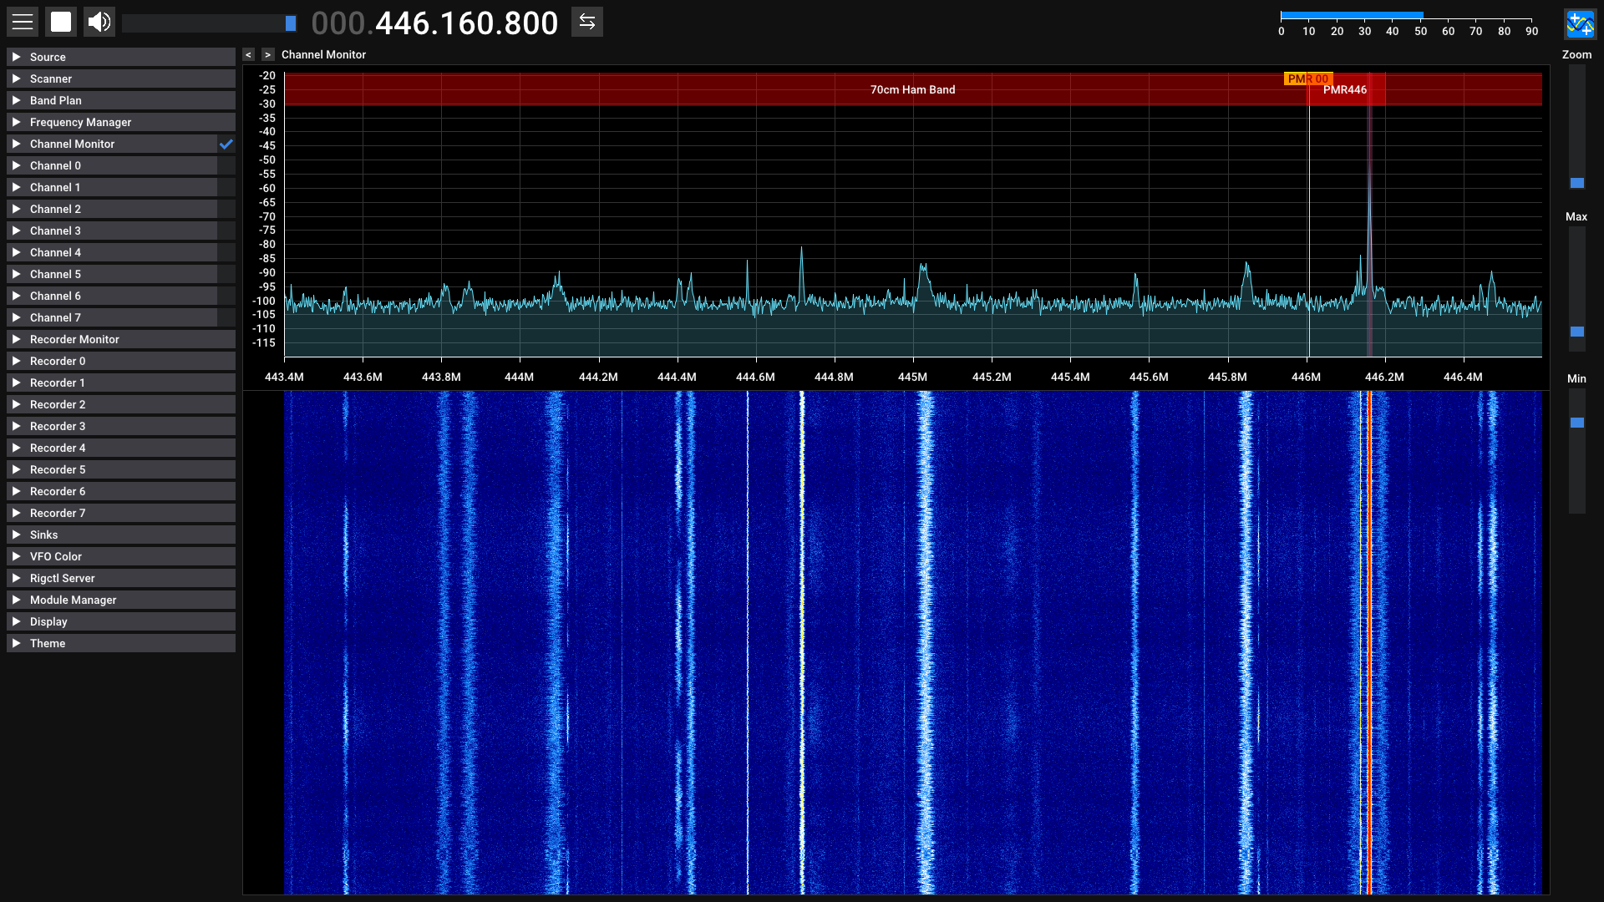This screenshot has width=1604, height=902.
Task: Click the 70cm Ham Band label
Action: tap(912, 89)
